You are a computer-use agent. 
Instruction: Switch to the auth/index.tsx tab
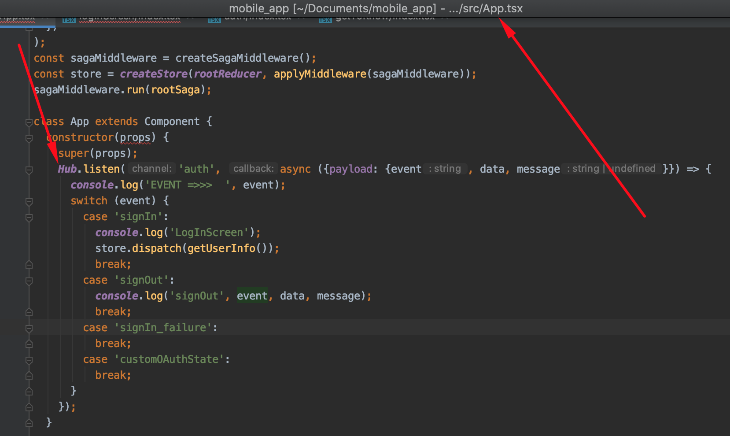coord(258,19)
